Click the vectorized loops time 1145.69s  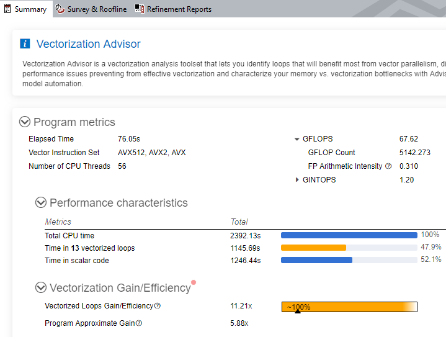click(x=245, y=248)
